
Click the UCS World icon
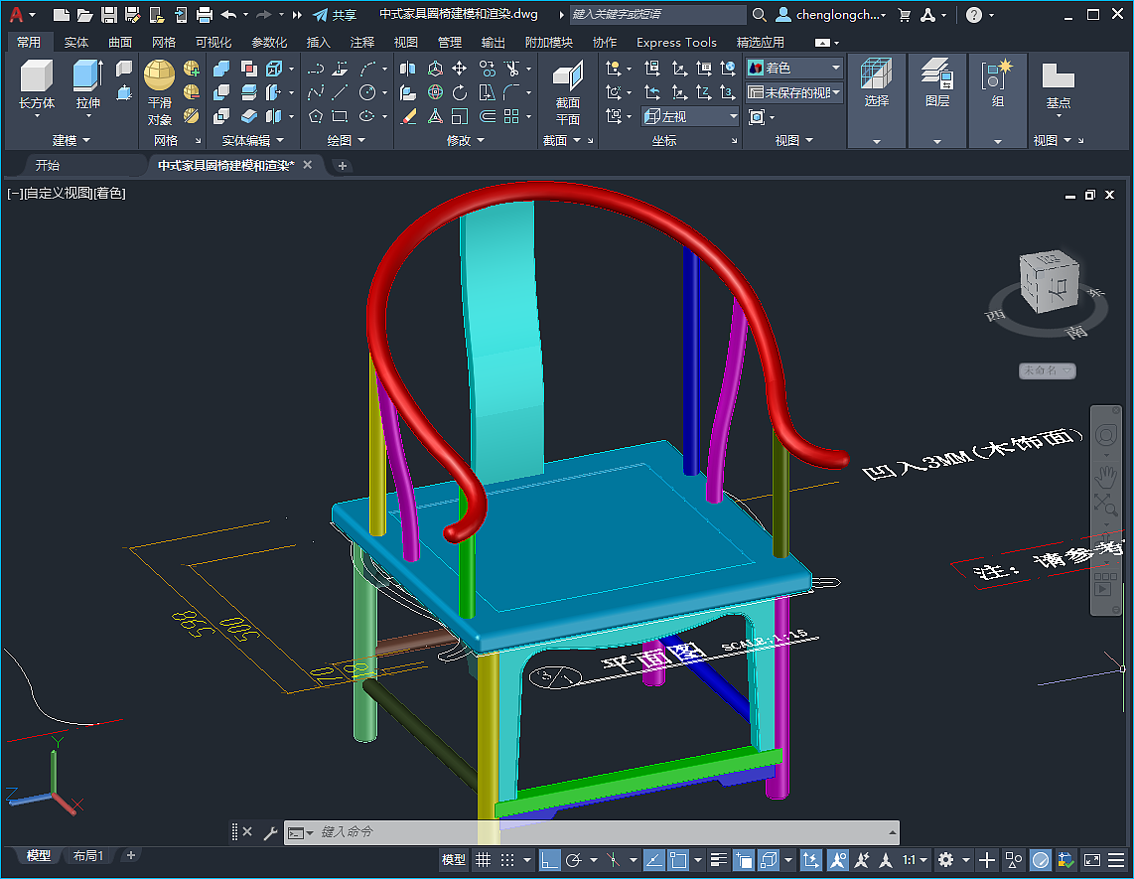point(728,69)
